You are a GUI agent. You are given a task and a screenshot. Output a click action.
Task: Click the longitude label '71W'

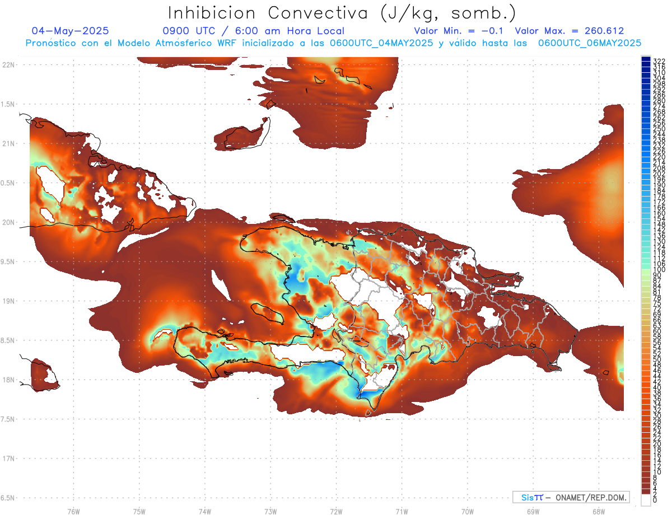click(x=402, y=511)
